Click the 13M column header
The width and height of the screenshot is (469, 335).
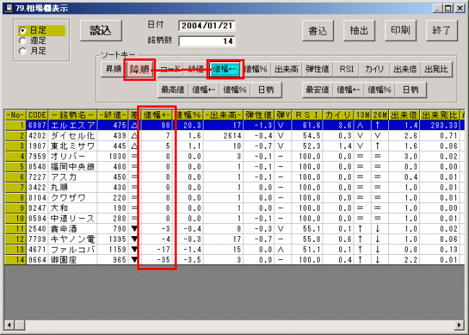pyautogui.click(x=362, y=115)
